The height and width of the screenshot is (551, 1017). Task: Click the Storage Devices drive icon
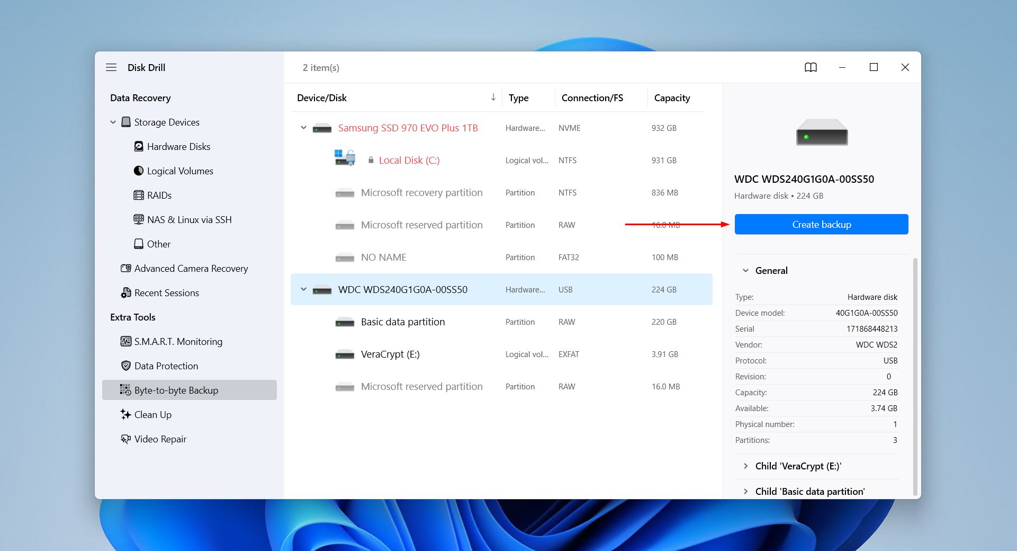pyautogui.click(x=126, y=122)
